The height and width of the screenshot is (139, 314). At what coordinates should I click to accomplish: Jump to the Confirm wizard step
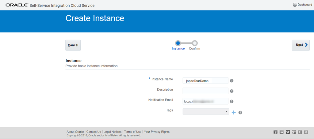pyautogui.click(x=195, y=43)
